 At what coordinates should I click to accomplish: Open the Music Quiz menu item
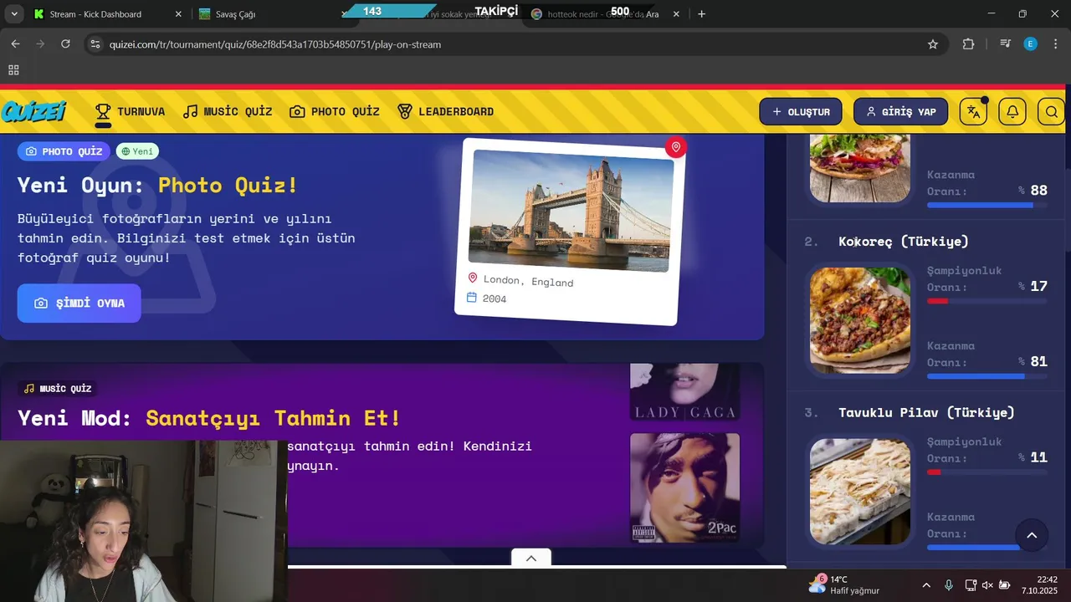click(x=228, y=111)
